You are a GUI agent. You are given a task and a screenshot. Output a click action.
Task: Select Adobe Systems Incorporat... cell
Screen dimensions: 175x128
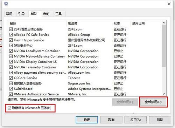click(x=89, y=89)
